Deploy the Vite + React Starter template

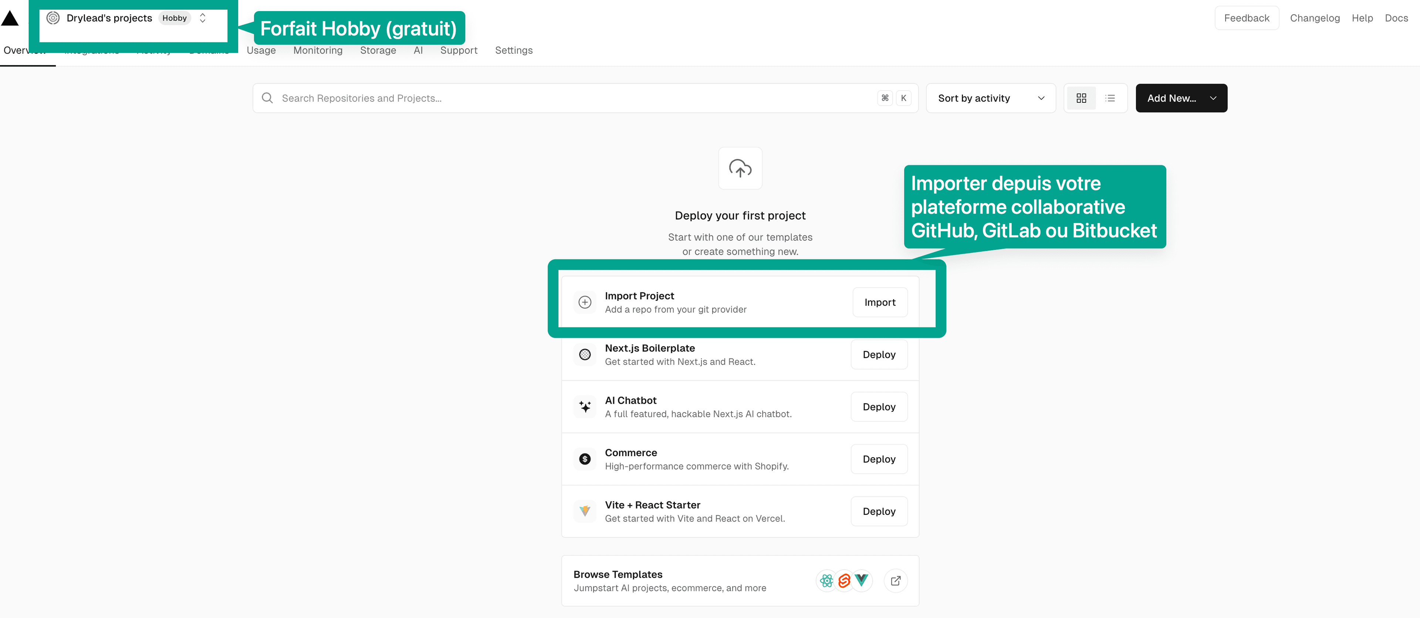tap(879, 511)
